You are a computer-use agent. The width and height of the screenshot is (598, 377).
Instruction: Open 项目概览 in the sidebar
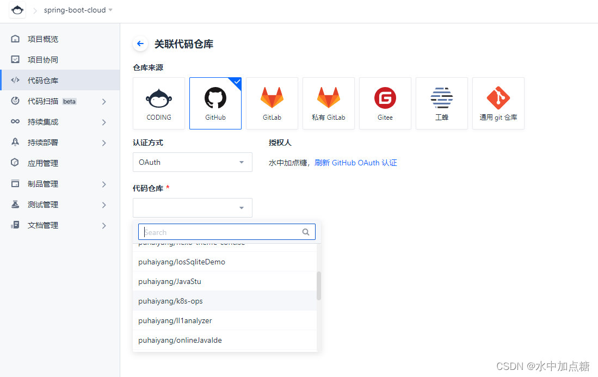click(60, 39)
